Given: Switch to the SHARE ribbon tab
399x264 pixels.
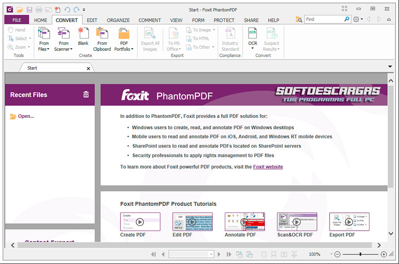Looking at the screenshot, I should point(251,20).
